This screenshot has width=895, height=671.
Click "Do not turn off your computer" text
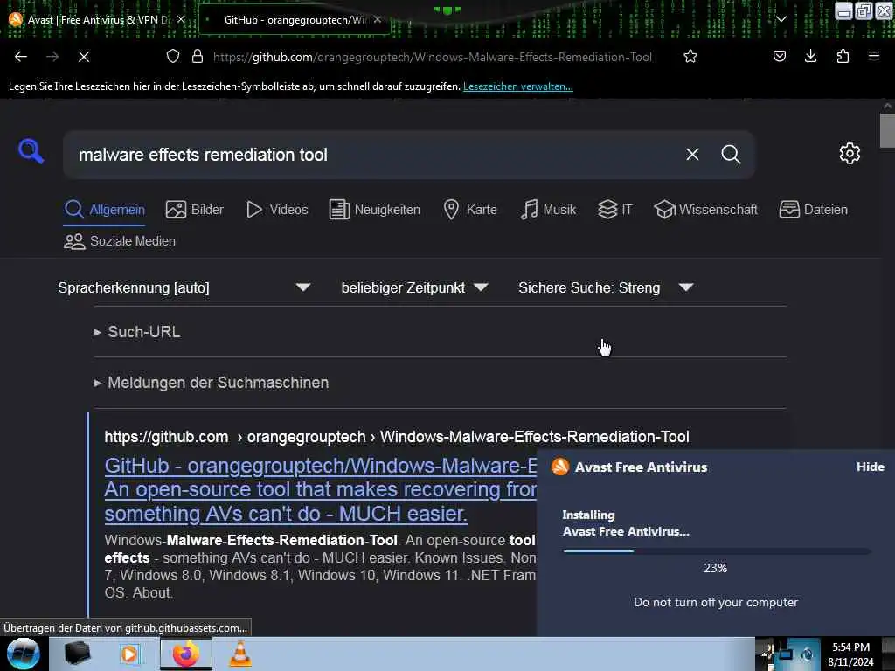716,603
